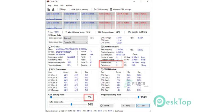Screen dimensions: 197x112
Task: Click the second chart toolbar icon
Action: [53, 9]
